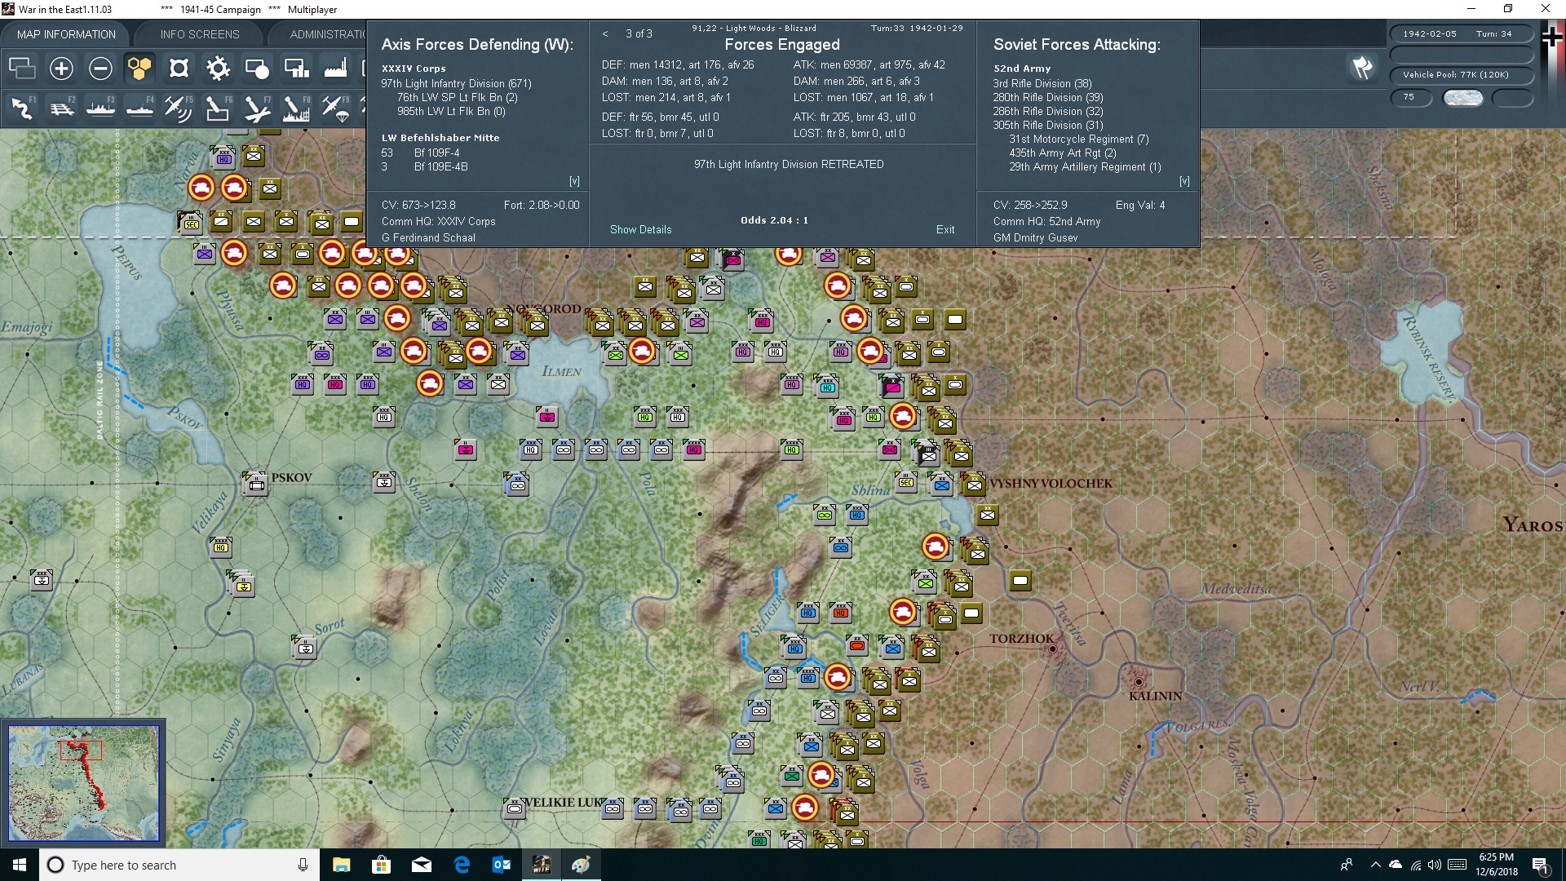The width and height of the screenshot is (1566, 881).
Task: Expand Soviet attacking forces list [v]
Action: coord(1184,181)
